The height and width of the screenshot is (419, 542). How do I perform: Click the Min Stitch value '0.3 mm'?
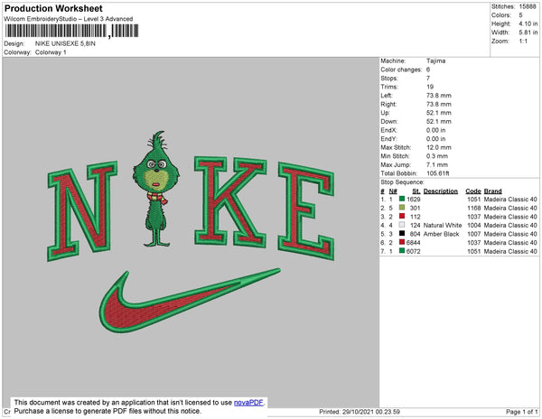coord(437,156)
